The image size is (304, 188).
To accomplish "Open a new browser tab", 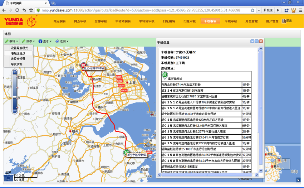I will (x=53, y=3).
